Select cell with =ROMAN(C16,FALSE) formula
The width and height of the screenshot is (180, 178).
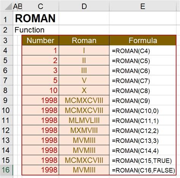[143, 170]
